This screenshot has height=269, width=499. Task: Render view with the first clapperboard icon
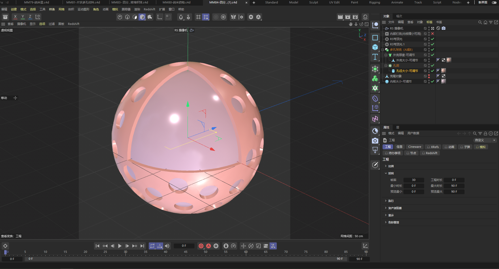(340, 17)
